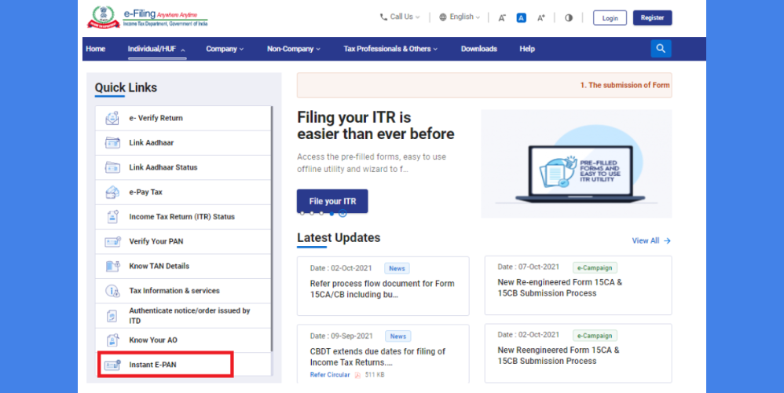Open Income Tax Return (ITR) Status link
Screen dimensions: 784x393
[x=183, y=216]
